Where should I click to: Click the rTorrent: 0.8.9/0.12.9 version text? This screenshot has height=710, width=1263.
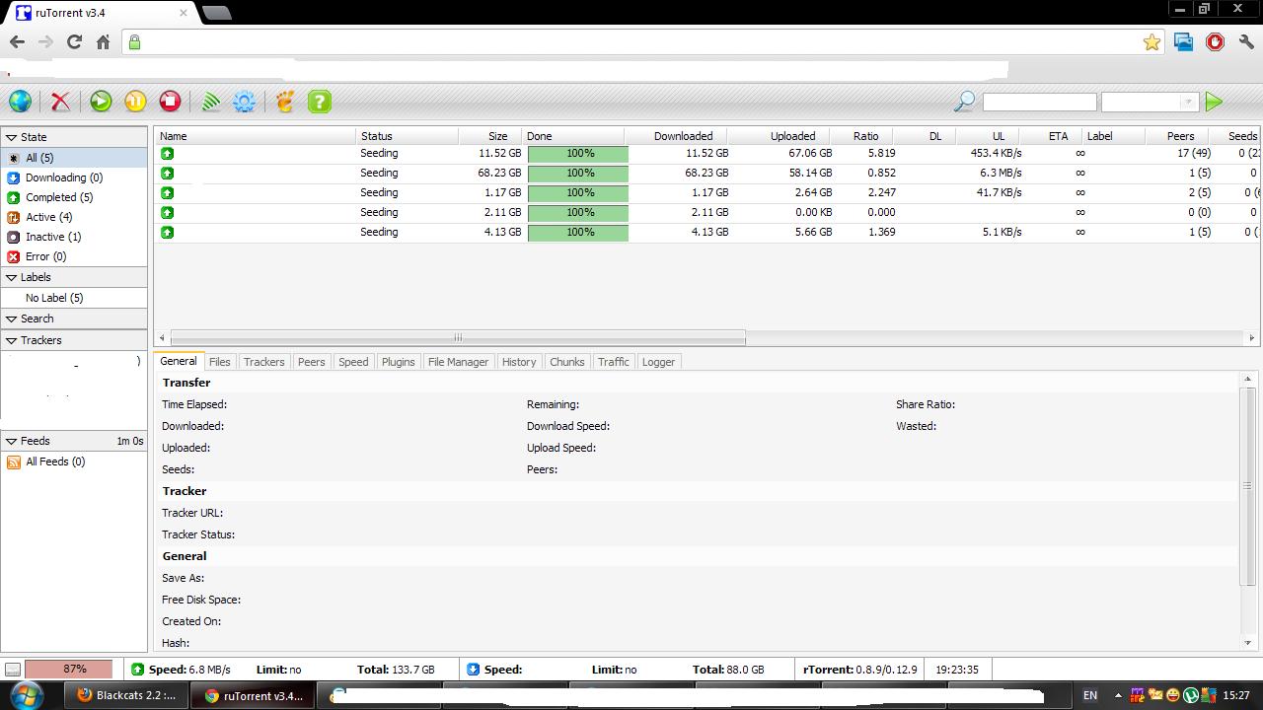coord(859,670)
